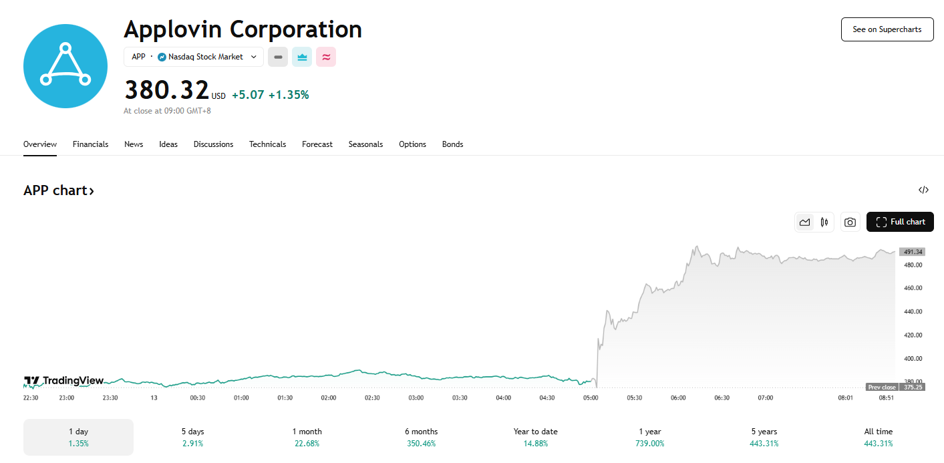Open the Options tab
This screenshot has width=944, height=463.
pyautogui.click(x=412, y=144)
